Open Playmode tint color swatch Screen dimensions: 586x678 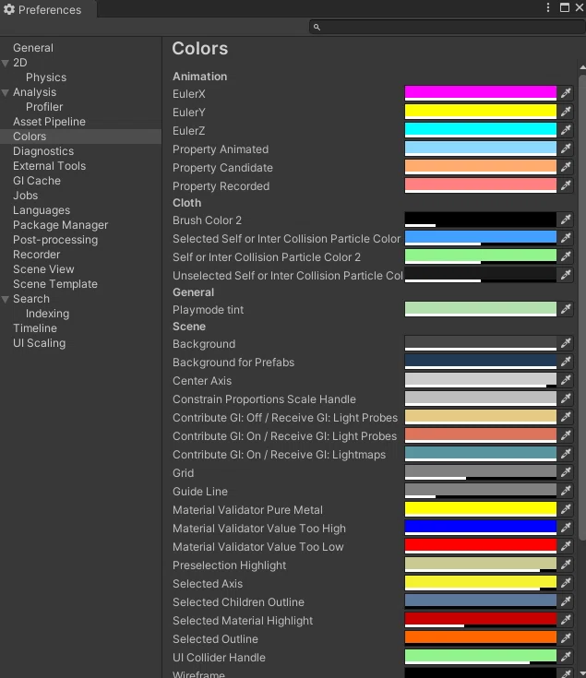pos(481,309)
